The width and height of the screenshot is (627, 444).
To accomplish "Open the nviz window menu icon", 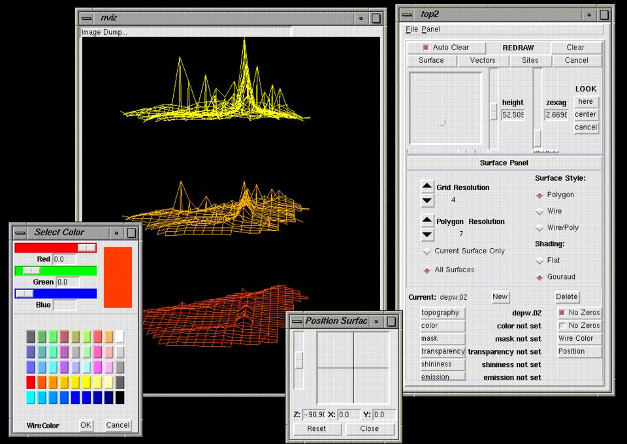I will point(86,18).
